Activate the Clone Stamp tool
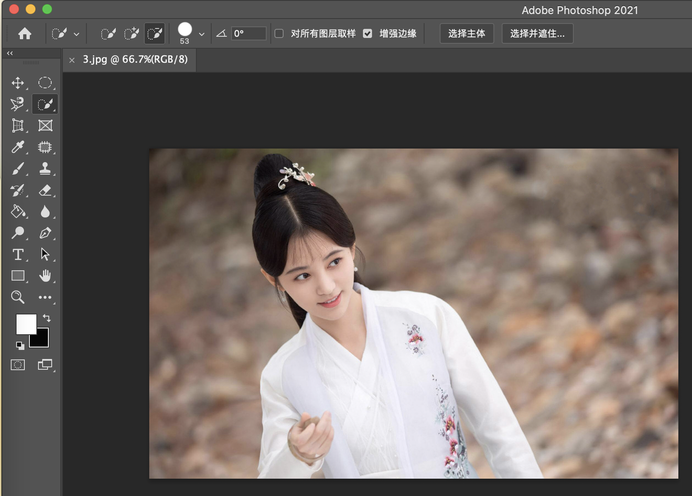Image resolution: width=692 pixels, height=496 pixels. point(45,169)
